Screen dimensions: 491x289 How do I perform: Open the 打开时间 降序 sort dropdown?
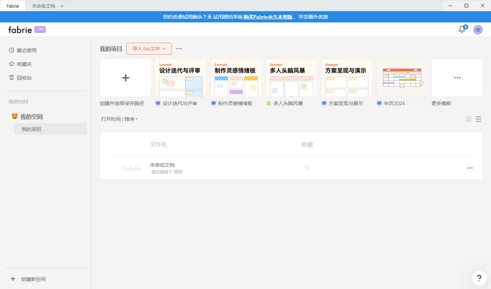click(x=119, y=119)
